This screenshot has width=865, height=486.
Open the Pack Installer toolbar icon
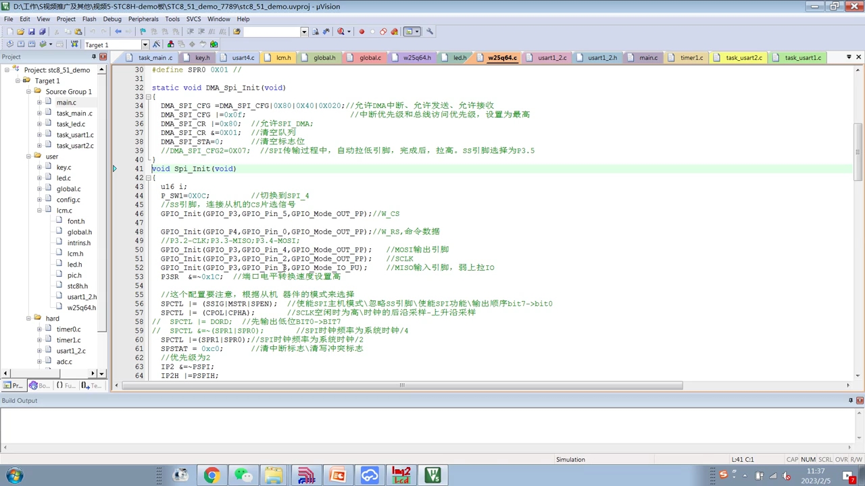pyautogui.click(x=214, y=45)
